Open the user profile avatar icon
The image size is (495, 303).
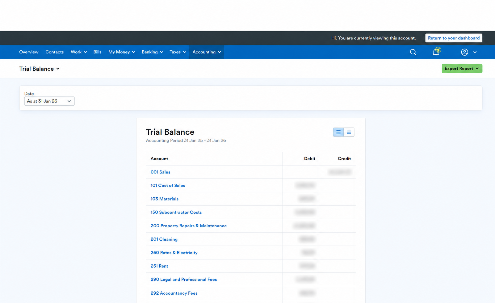click(464, 52)
